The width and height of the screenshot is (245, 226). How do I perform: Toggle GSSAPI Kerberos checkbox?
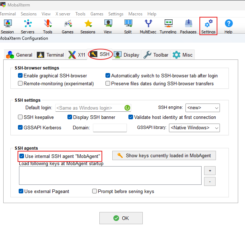20,128
